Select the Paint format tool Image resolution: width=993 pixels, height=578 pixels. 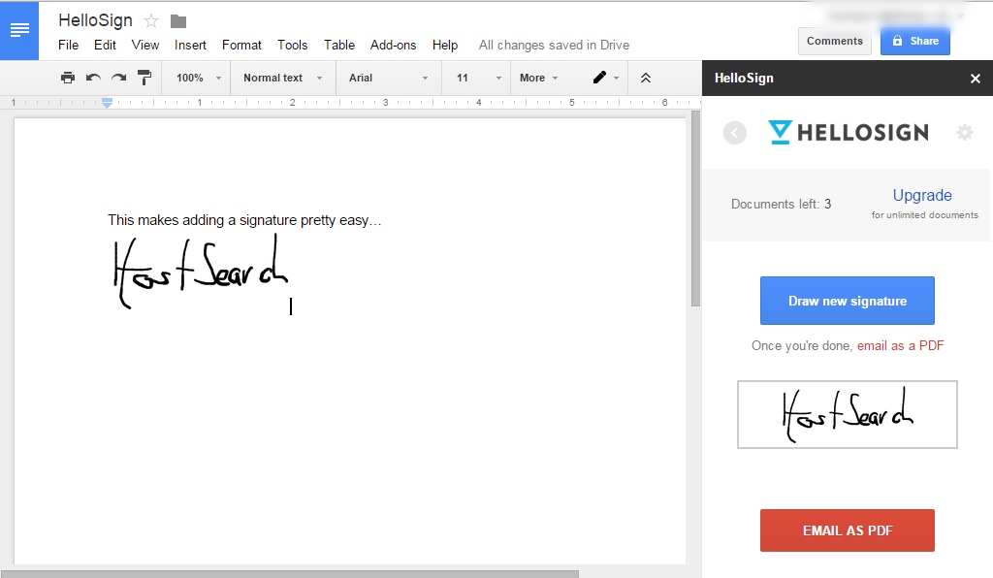tap(144, 78)
